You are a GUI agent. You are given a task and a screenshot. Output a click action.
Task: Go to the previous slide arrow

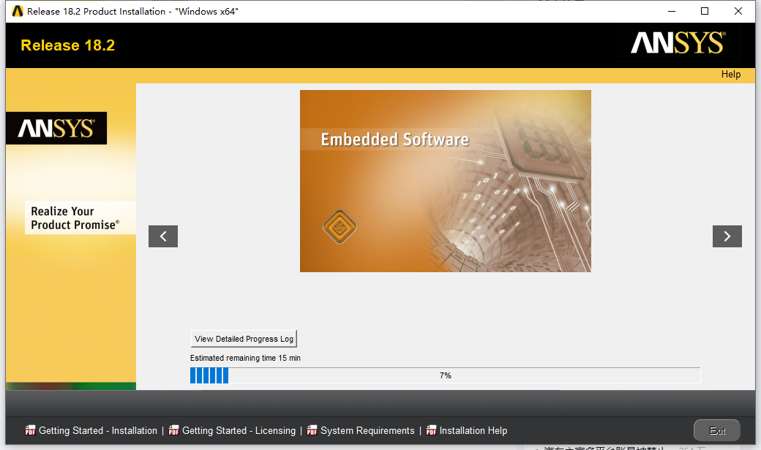pyautogui.click(x=162, y=236)
